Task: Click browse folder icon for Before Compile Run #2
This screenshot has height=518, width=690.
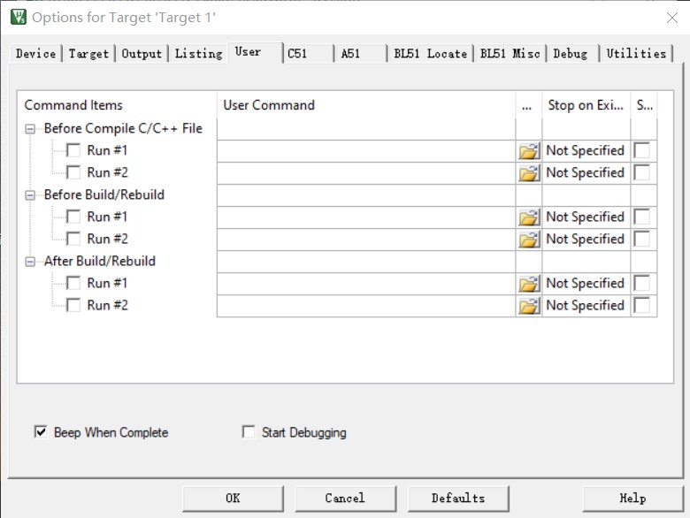Action: click(529, 173)
